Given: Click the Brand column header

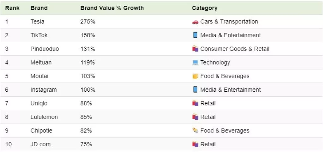Looking at the screenshot, I should coord(39,8).
